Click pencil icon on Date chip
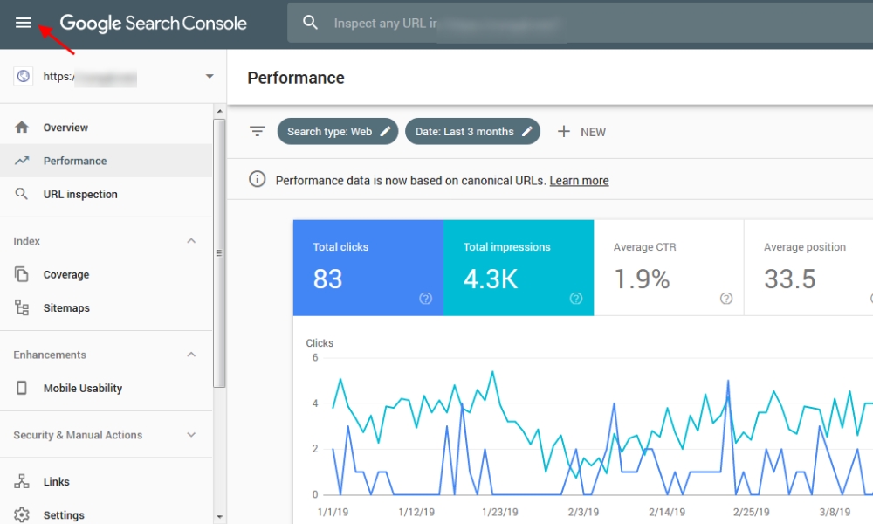This screenshot has width=873, height=524. [x=526, y=131]
